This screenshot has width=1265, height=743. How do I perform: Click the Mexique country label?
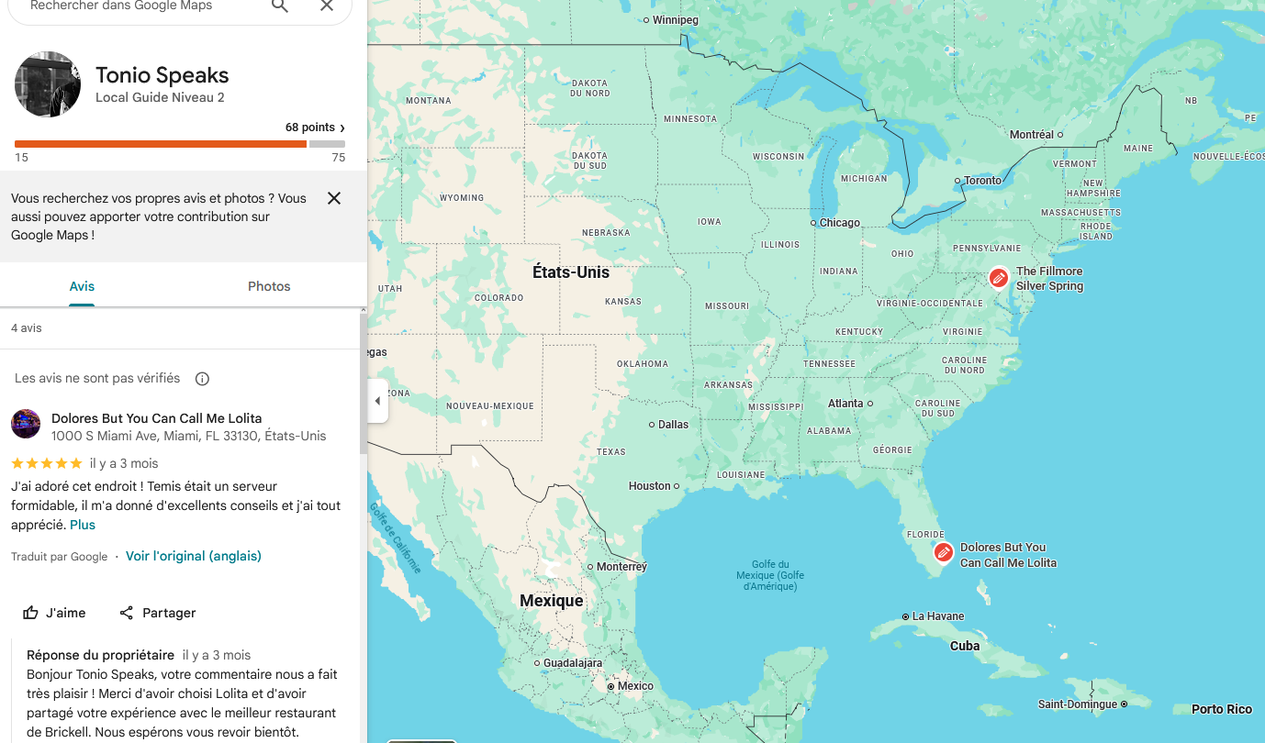pos(552,601)
